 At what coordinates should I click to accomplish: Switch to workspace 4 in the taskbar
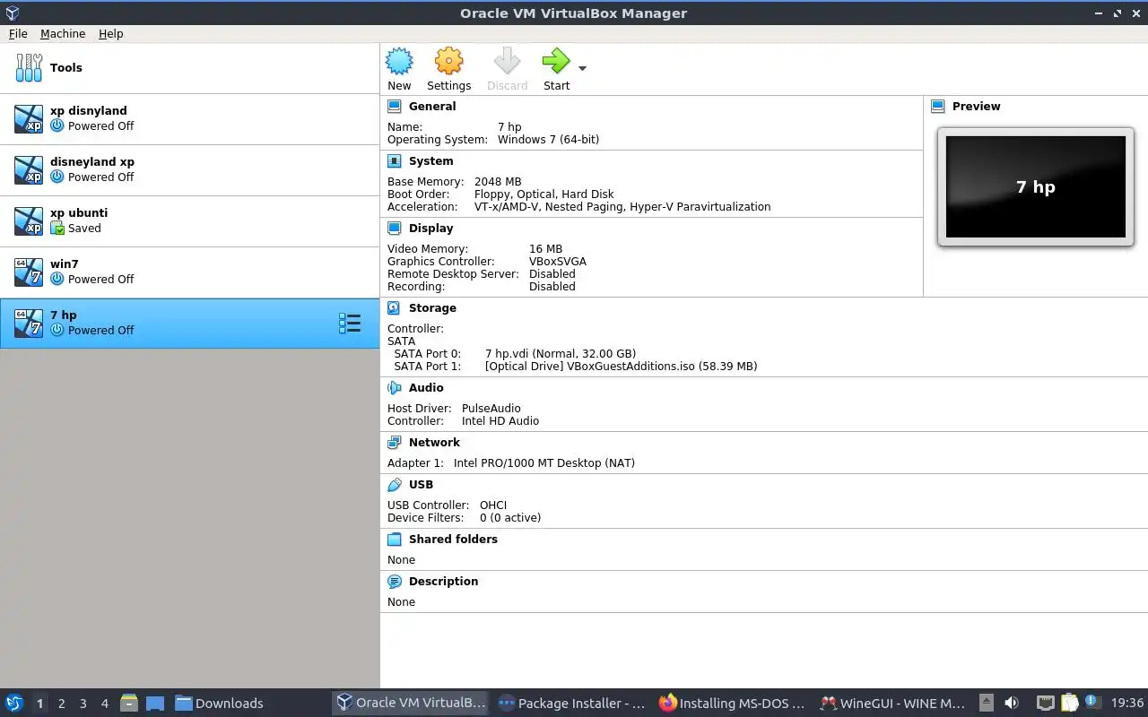click(104, 704)
